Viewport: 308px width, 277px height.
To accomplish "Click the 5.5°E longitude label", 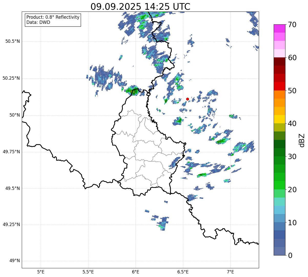I will [x=88, y=272].
